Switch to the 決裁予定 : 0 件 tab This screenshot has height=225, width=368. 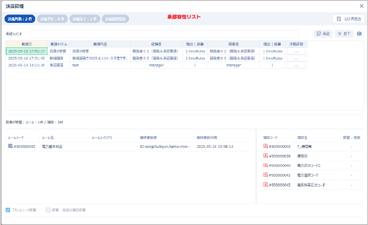click(52, 19)
